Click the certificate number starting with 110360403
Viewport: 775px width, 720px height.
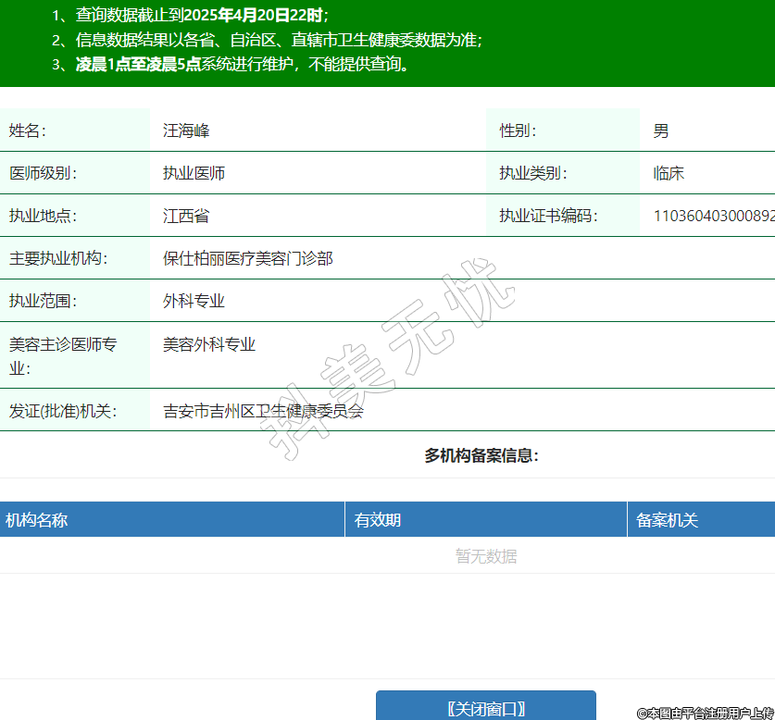(713, 216)
